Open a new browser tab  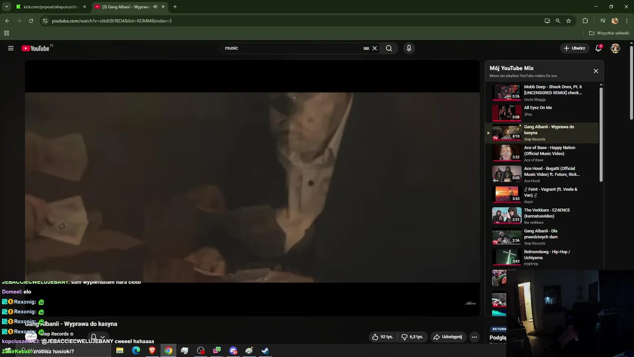(175, 7)
